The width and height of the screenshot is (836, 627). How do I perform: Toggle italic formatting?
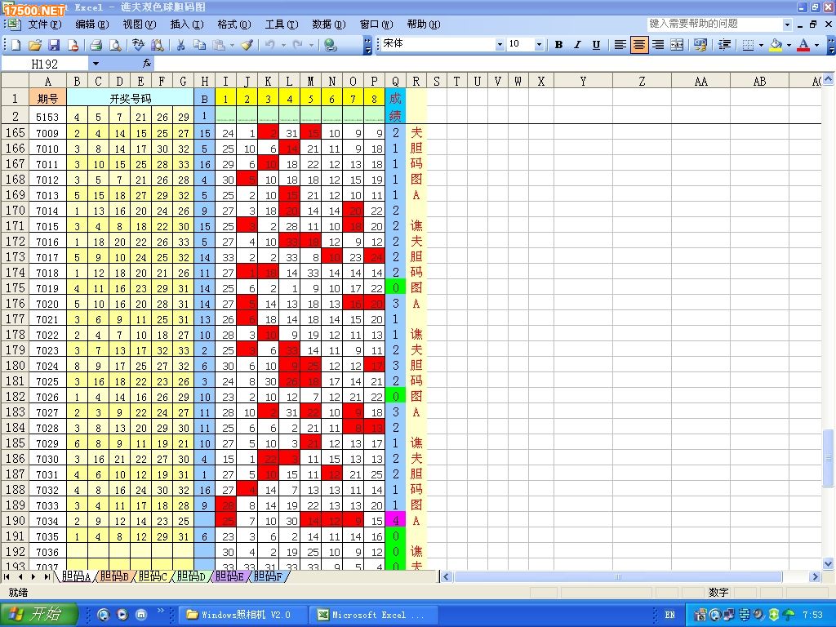pyautogui.click(x=577, y=46)
